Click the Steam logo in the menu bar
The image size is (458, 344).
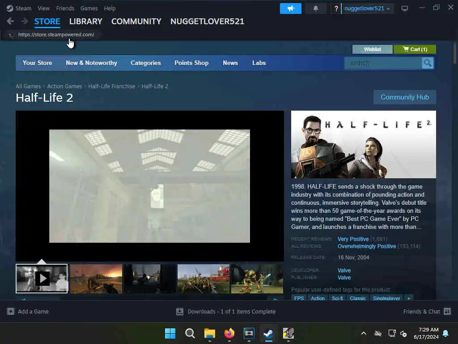tap(10, 8)
